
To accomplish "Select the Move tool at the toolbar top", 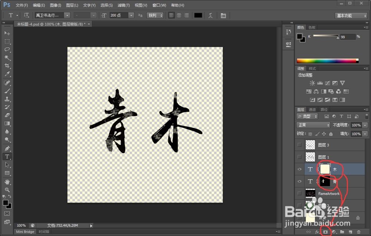I will click(7, 33).
